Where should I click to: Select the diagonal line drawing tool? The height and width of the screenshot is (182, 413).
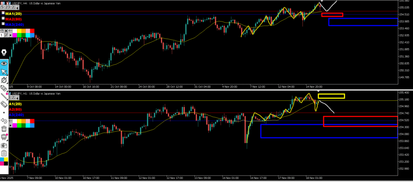[4, 96]
